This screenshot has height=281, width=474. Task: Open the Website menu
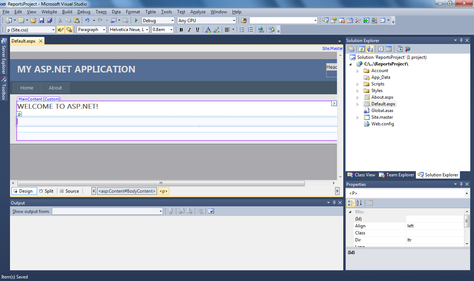[x=49, y=12]
